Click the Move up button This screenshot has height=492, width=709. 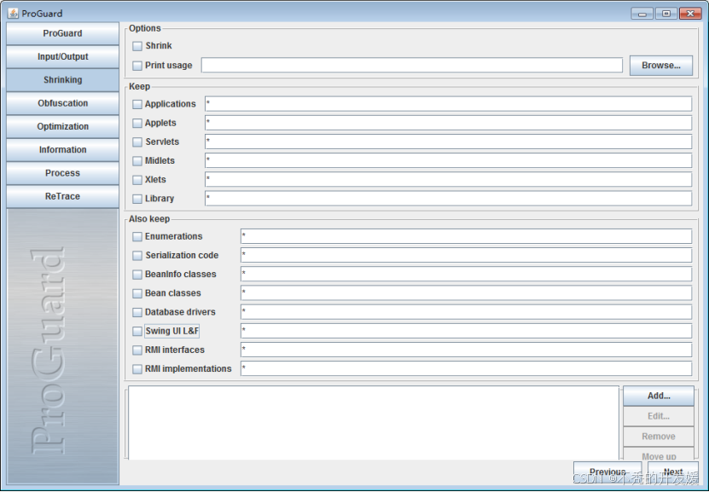click(659, 454)
